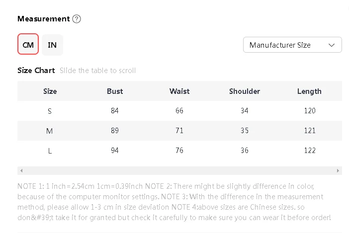349x233 pixels.
Task: Select the Shoulder column header
Action: 245,91
